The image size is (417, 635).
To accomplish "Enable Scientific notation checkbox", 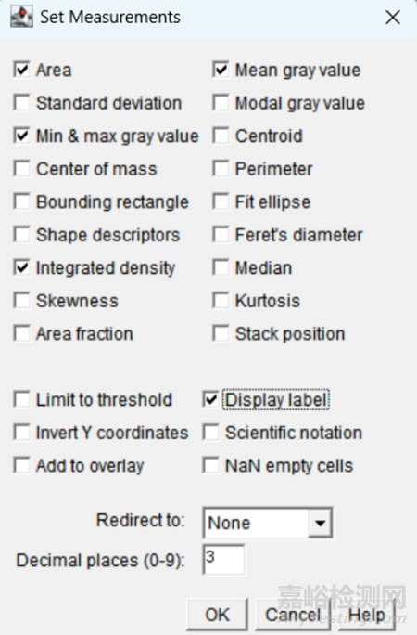I will pos(211,433).
